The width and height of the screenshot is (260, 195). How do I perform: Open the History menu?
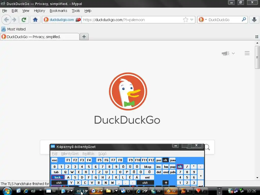point(39,11)
